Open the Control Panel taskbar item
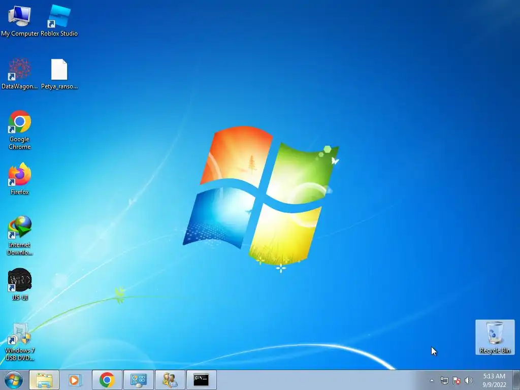The width and height of the screenshot is (520, 390). (x=138, y=380)
